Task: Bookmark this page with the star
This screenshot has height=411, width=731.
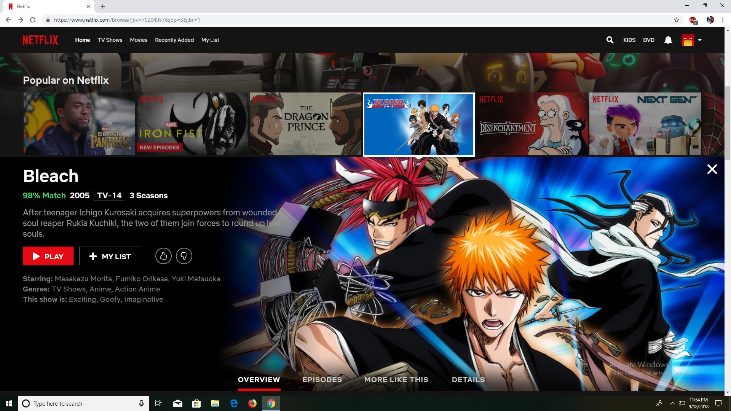Action: click(677, 20)
